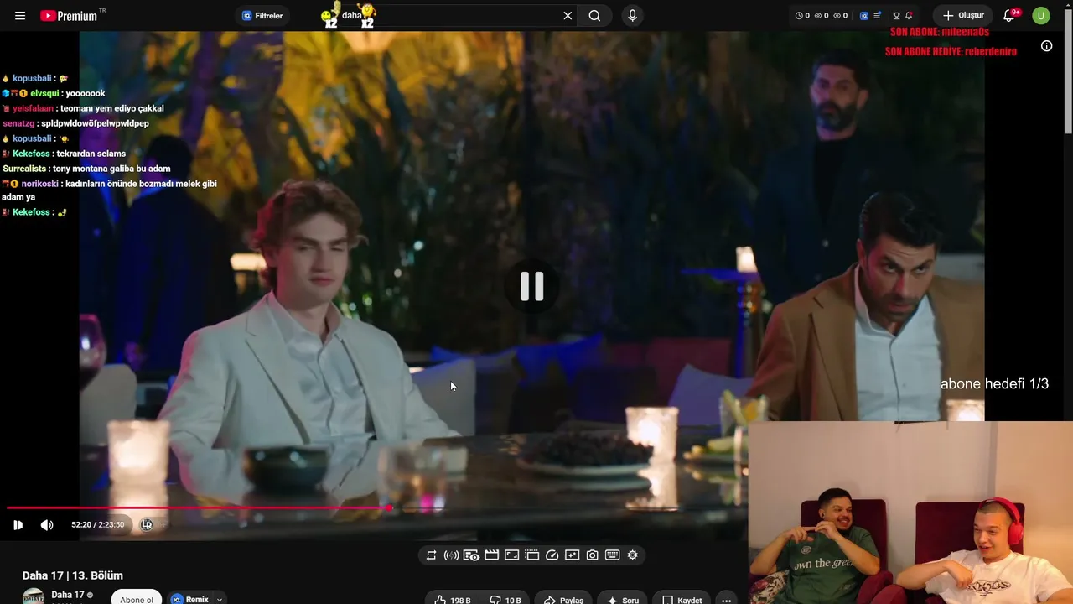Open the YouTube guide hamburger menu
The height and width of the screenshot is (604, 1073).
20,16
